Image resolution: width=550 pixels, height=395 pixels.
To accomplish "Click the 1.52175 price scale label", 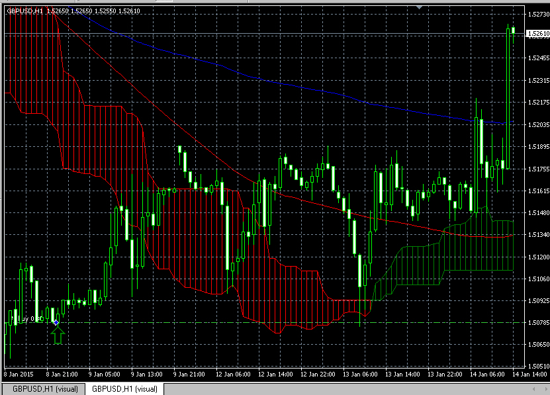I will (x=539, y=103).
